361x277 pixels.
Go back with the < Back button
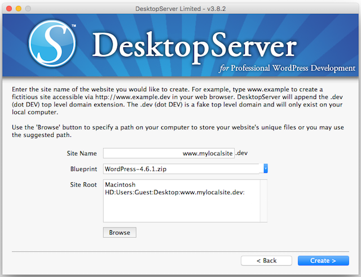[266, 261]
